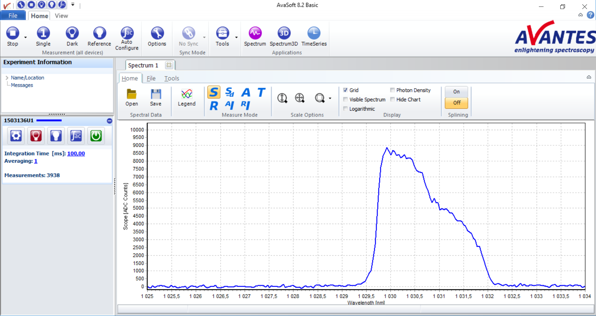Open the Spectrum3D application
This screenshot has width=596, height=316.
pyautogui.click(x=284, y=33)
